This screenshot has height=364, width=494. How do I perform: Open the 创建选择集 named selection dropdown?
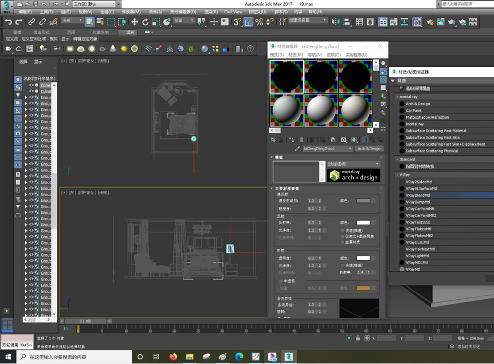tap(308, 20)
